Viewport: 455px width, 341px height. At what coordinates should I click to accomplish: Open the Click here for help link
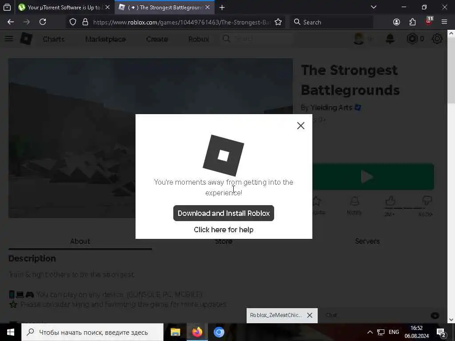coord(224,230)
